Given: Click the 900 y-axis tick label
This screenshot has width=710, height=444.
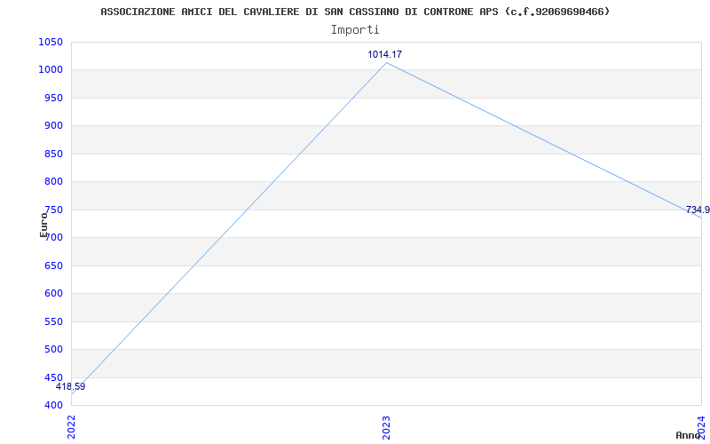Looking at the screenshot, I should (53, 126).
